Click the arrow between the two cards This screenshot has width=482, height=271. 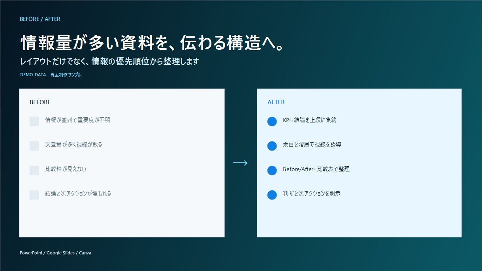point(241,163)
